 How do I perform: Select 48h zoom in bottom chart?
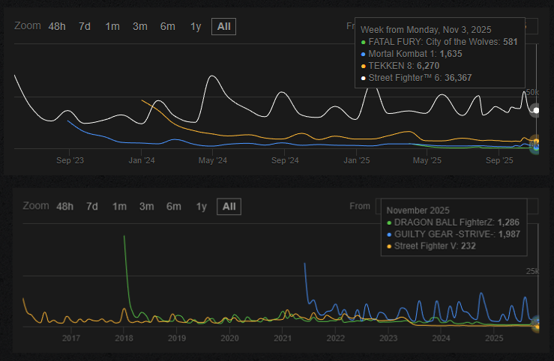[x=64, y=207]
